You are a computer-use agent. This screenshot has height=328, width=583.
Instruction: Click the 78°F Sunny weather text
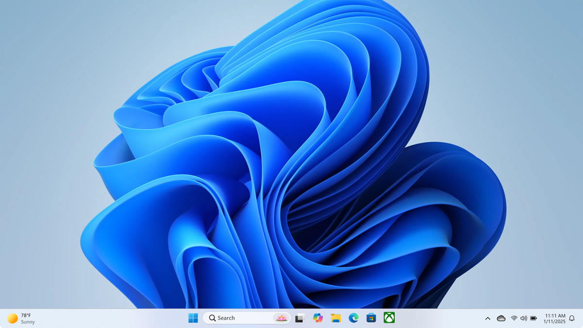[28, 318]
